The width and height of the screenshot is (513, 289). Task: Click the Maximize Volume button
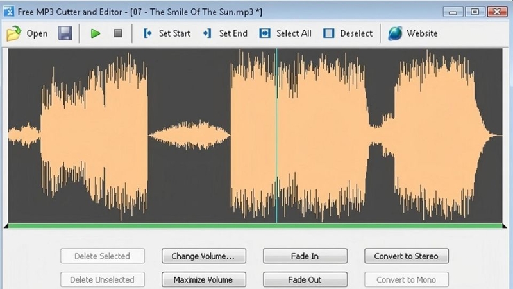[x=203, y=279]
